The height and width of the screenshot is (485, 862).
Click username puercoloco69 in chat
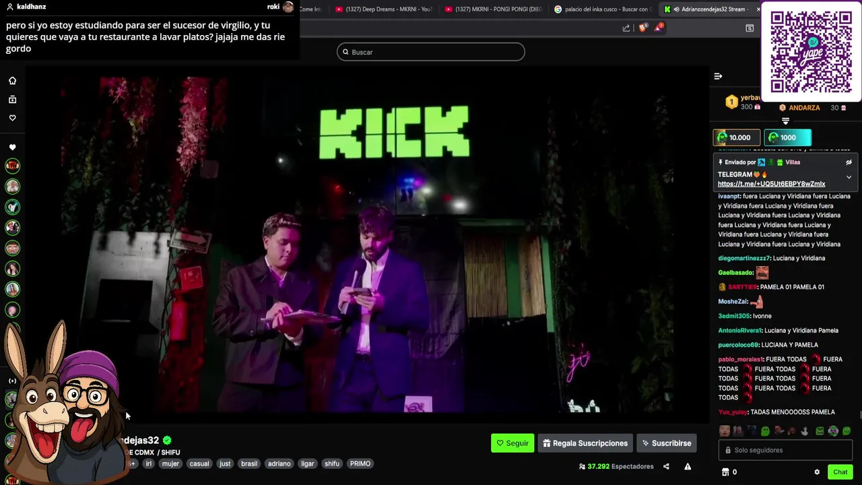738,345
